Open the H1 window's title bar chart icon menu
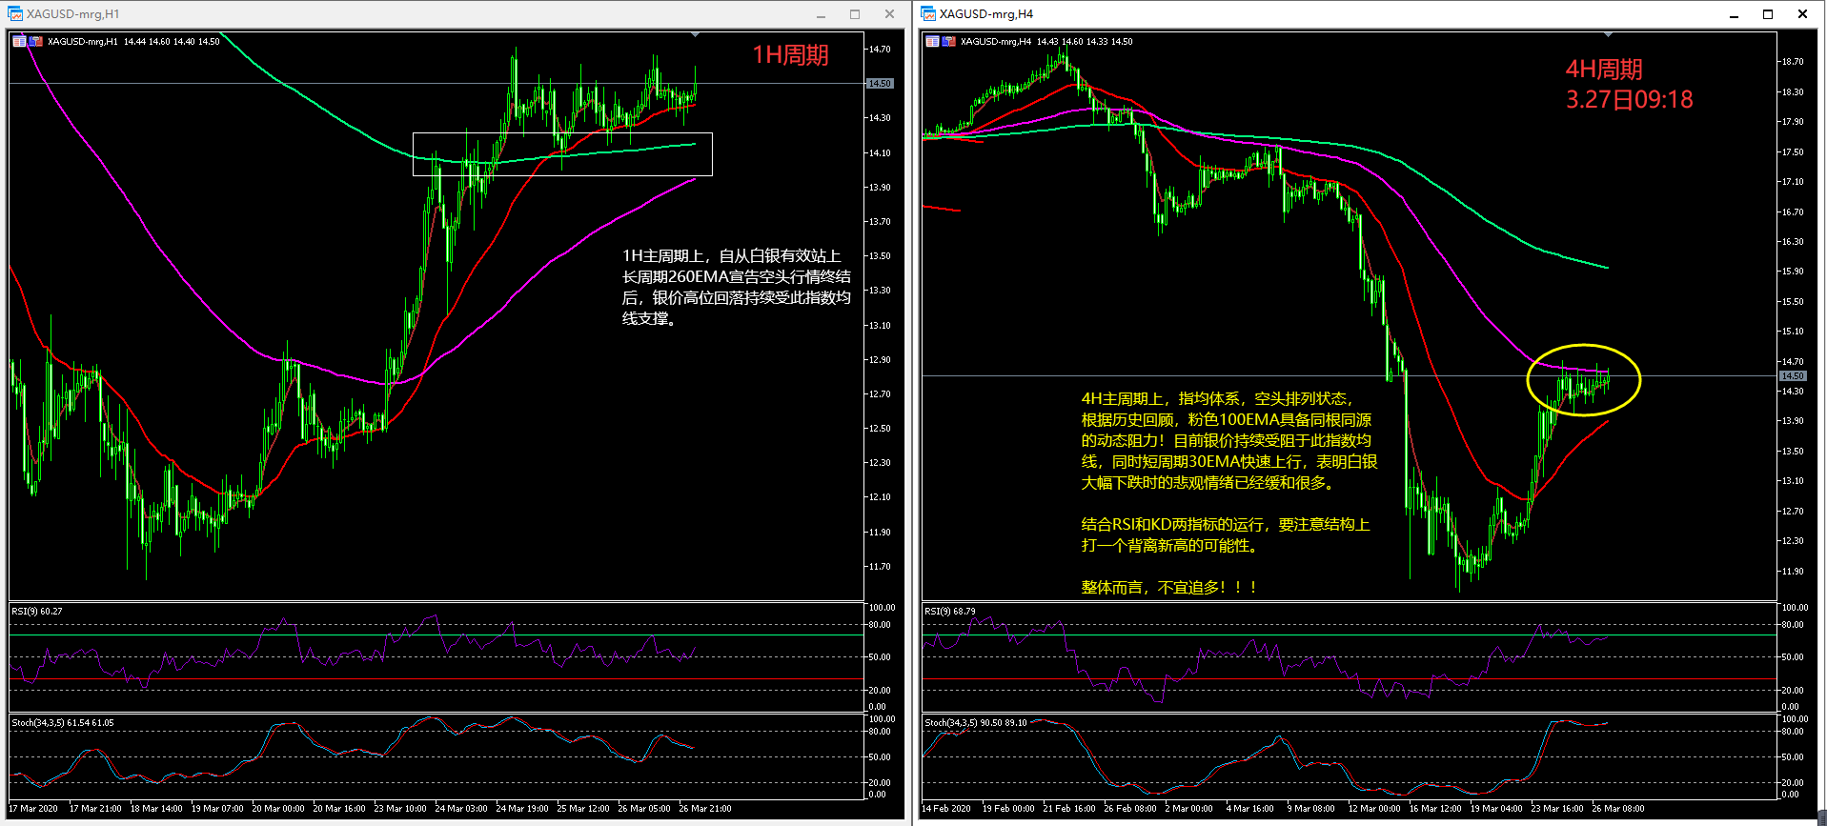Viewport: 1827px width, 826px height. pyautogui.click(x=15, y=14)
